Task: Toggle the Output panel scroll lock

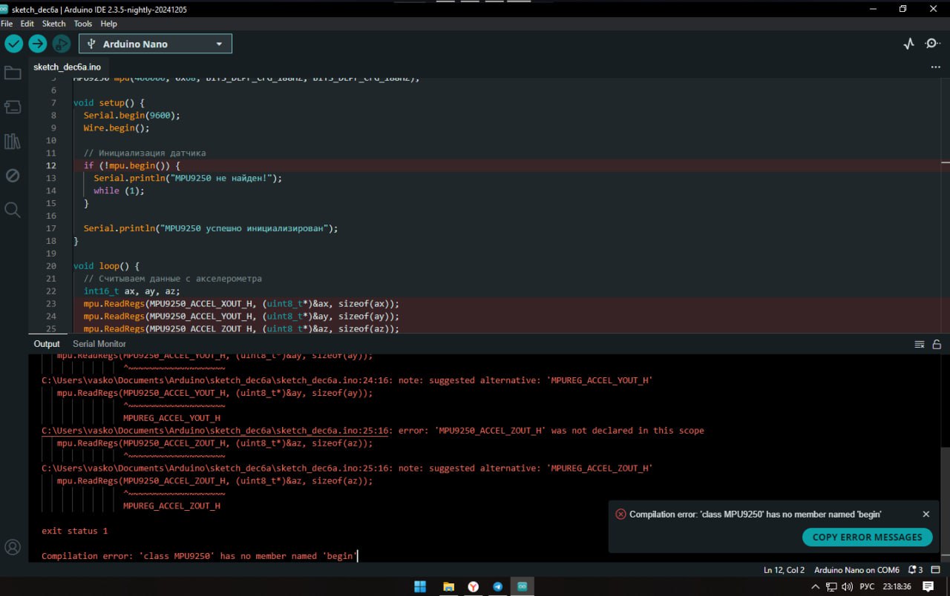Action: 937,344
